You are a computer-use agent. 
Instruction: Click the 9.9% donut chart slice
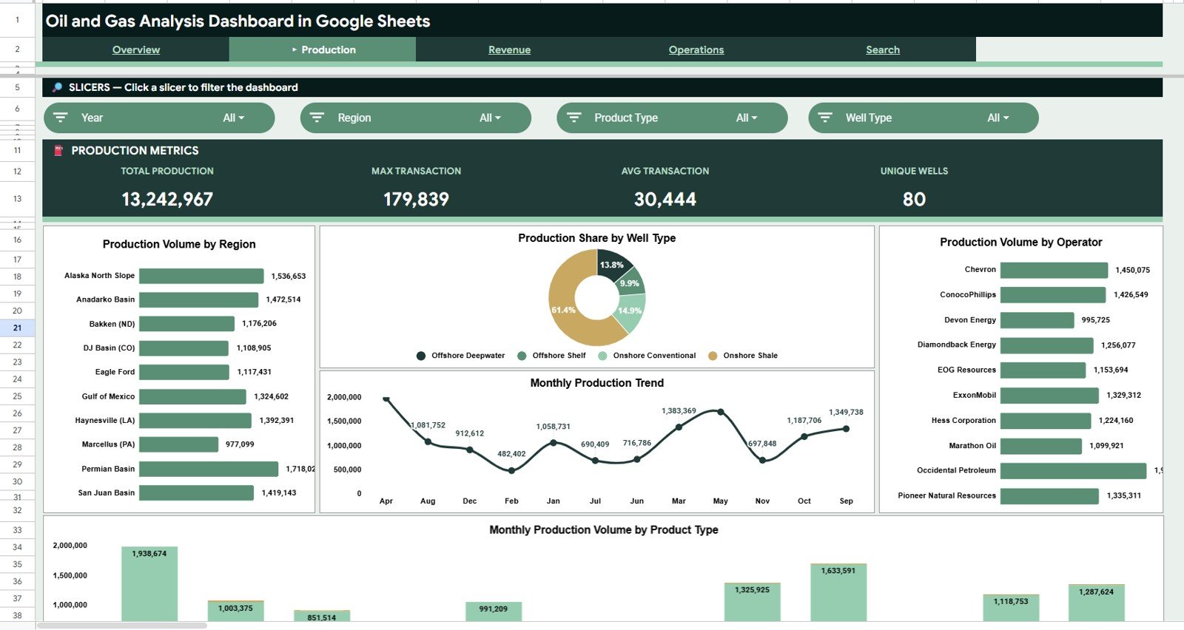point(631,282)
